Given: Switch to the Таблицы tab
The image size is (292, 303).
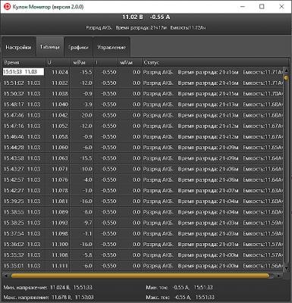Looking at the screenshot, I should 50,47.
